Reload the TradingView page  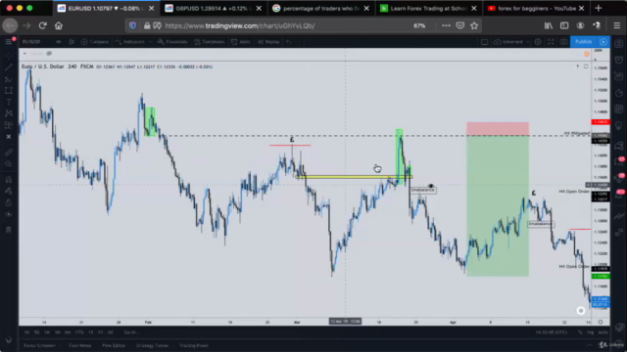(x=43, y=25)
